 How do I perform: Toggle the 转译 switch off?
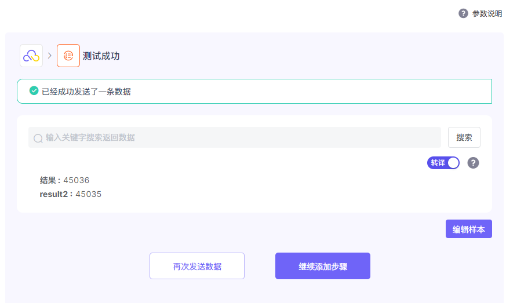pos(443,163)
